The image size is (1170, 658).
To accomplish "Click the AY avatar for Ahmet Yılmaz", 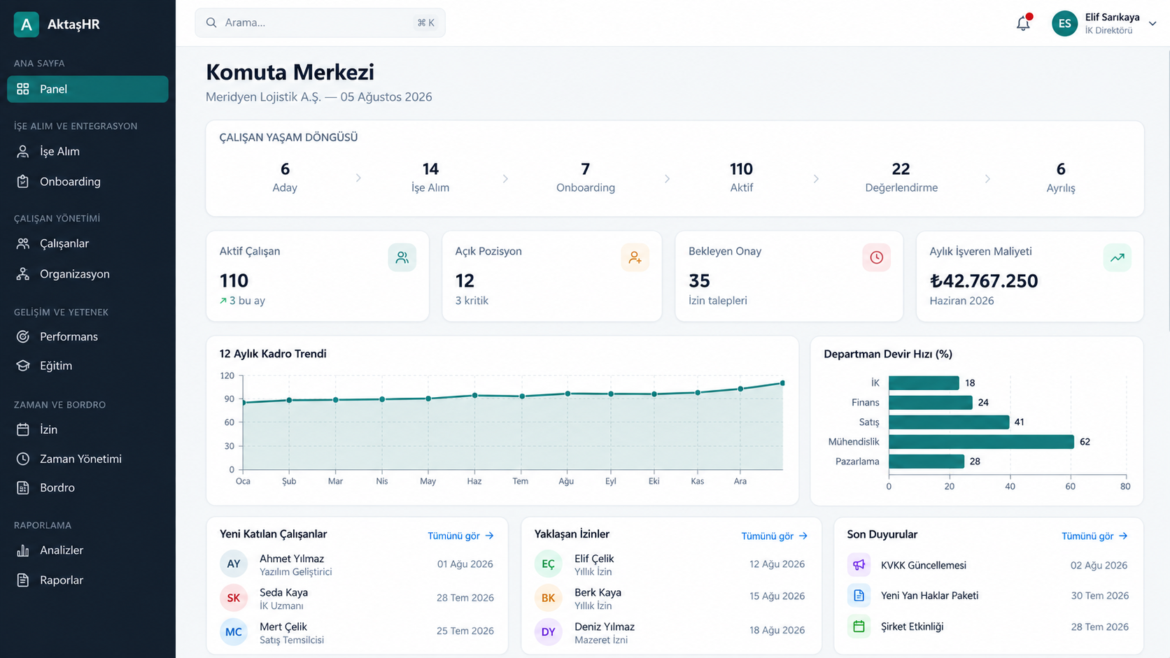I will coord(234,564).
